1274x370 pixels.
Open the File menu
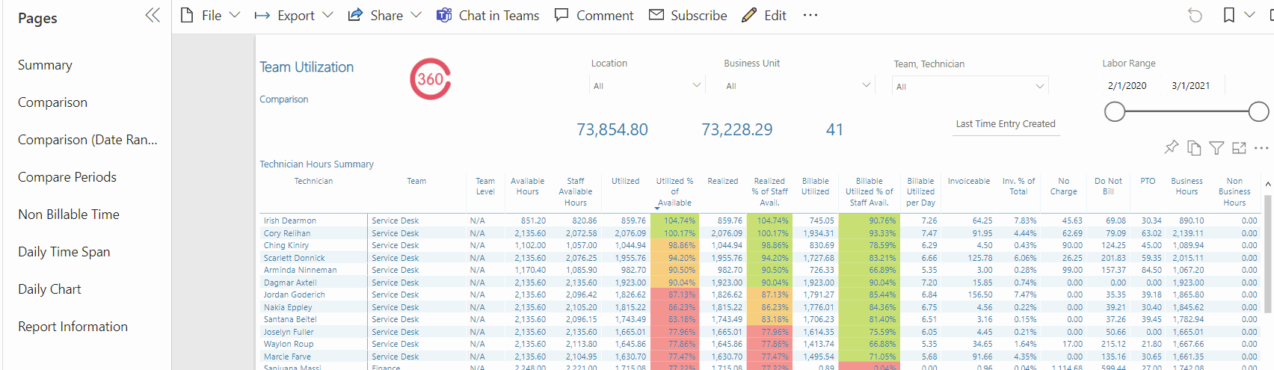pyautogui.click(x=211, y=16)
